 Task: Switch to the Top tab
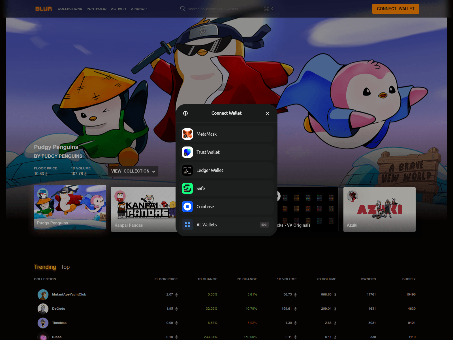(x=65, y=267)
